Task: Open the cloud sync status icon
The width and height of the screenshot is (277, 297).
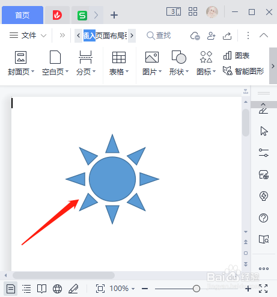Action: [195, 36]
